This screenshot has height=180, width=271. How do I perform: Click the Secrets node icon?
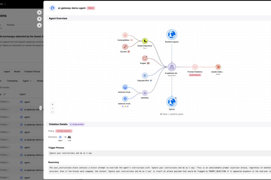click(x=125, y=47)
